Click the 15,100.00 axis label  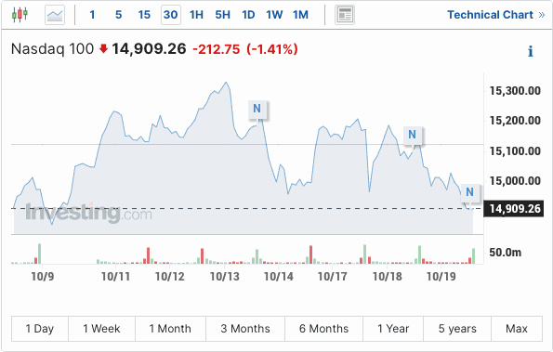click(515, 151)
